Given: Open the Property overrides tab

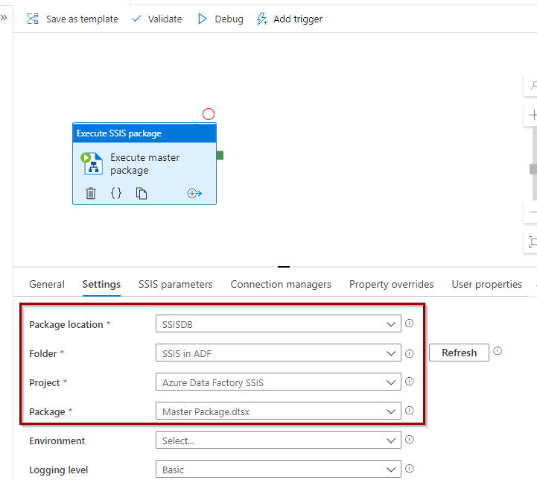Looking at the screenshot, I should [x=392, y=285].
